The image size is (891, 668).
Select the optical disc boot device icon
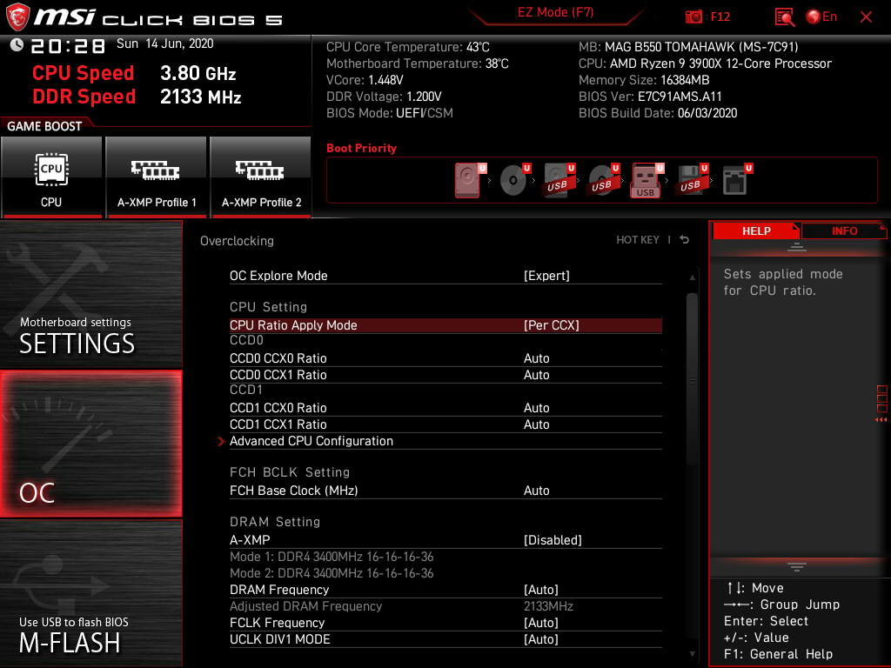[515, 180]
